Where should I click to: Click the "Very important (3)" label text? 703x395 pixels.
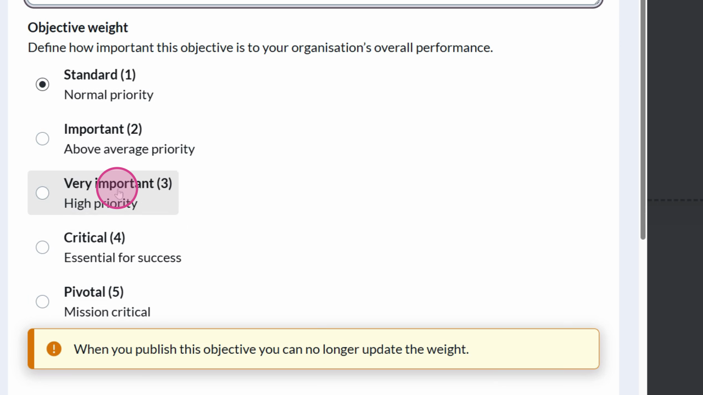118,183
